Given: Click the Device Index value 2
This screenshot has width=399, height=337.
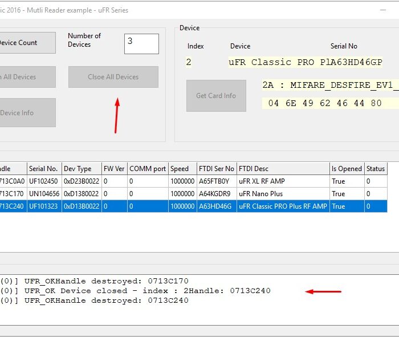Looking at the screenshot, I should [x=189, y=62].
